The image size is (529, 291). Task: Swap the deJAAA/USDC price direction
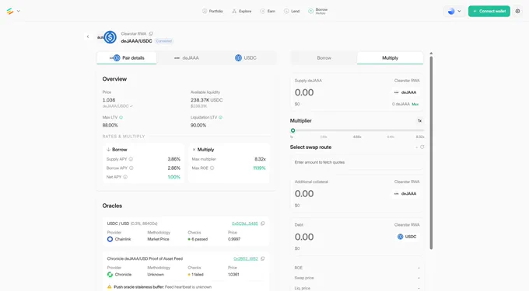131,106
